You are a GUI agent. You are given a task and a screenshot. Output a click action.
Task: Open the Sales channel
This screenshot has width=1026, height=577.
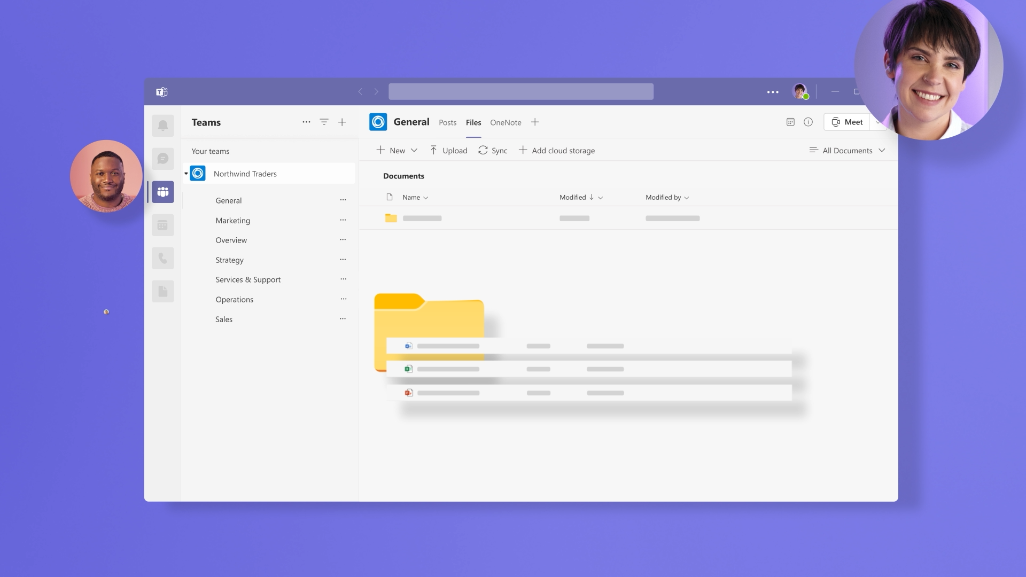point(224,319)
